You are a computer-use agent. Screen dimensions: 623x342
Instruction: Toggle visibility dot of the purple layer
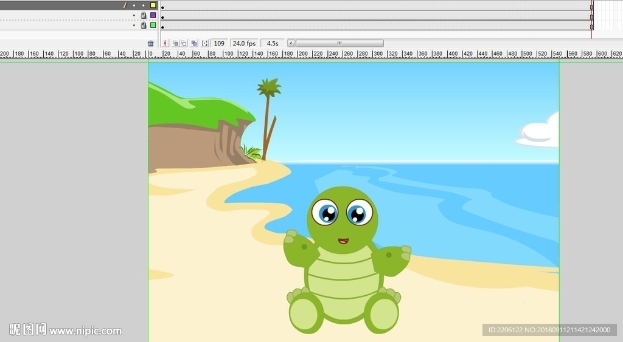(x=134, y=15)
